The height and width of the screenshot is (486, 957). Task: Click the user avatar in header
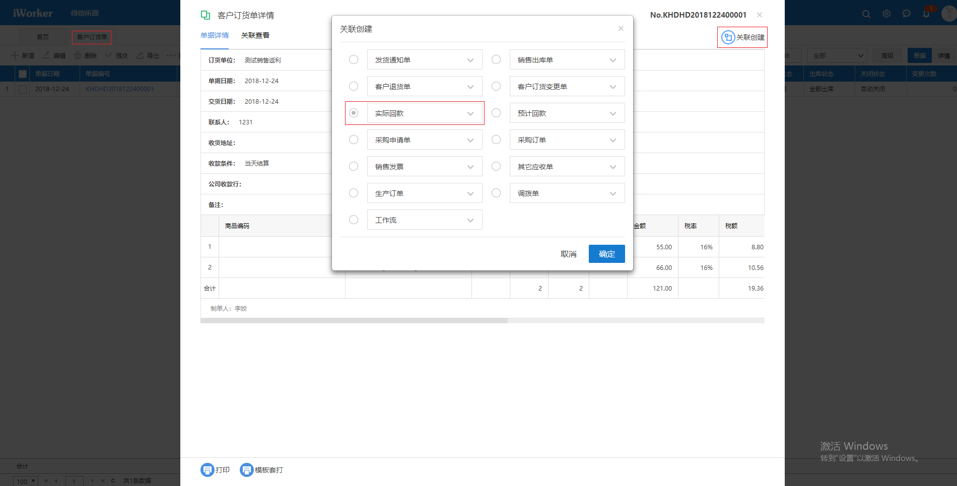click(x=949, y=14)
